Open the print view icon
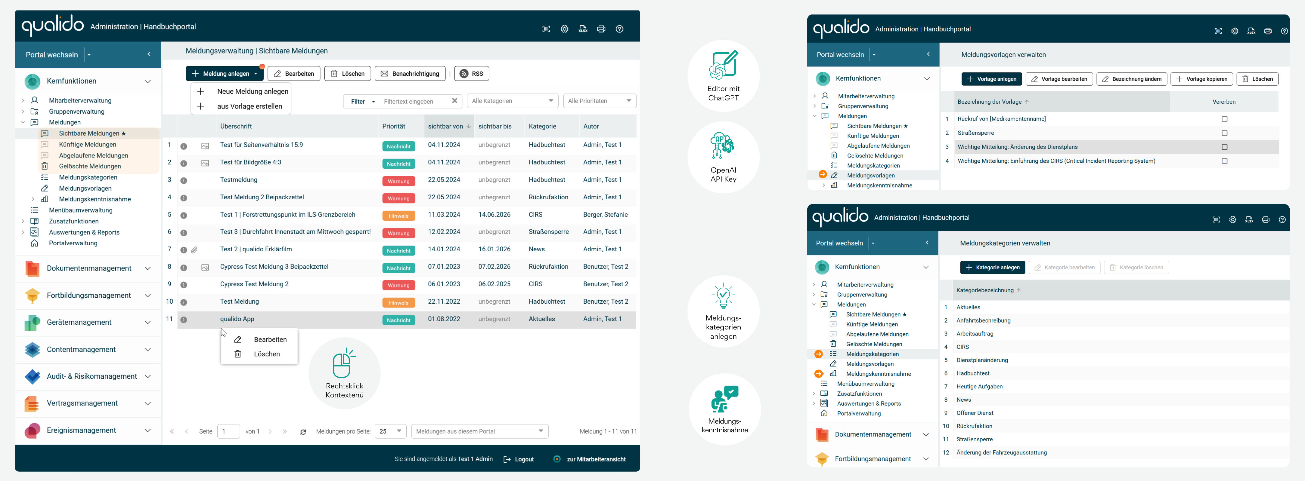The image size is (1305, 481). [x=601, y=29]
